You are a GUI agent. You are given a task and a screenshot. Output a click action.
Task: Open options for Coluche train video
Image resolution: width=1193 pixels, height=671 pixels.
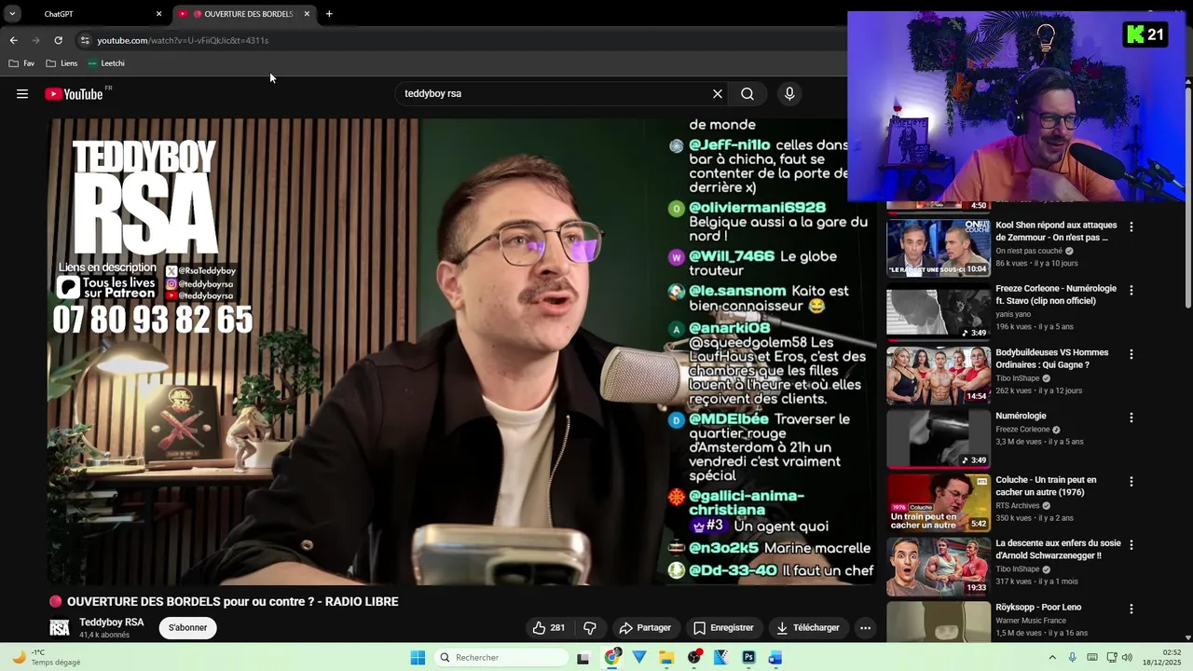click(x=1131, y=482)
